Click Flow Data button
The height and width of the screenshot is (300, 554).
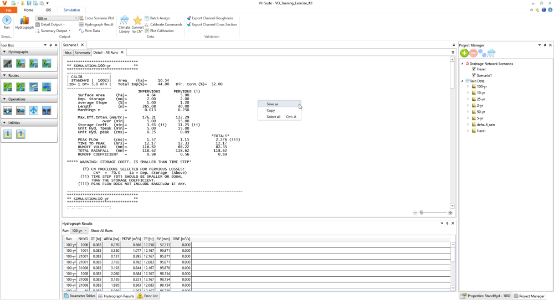tap(89, 30)
